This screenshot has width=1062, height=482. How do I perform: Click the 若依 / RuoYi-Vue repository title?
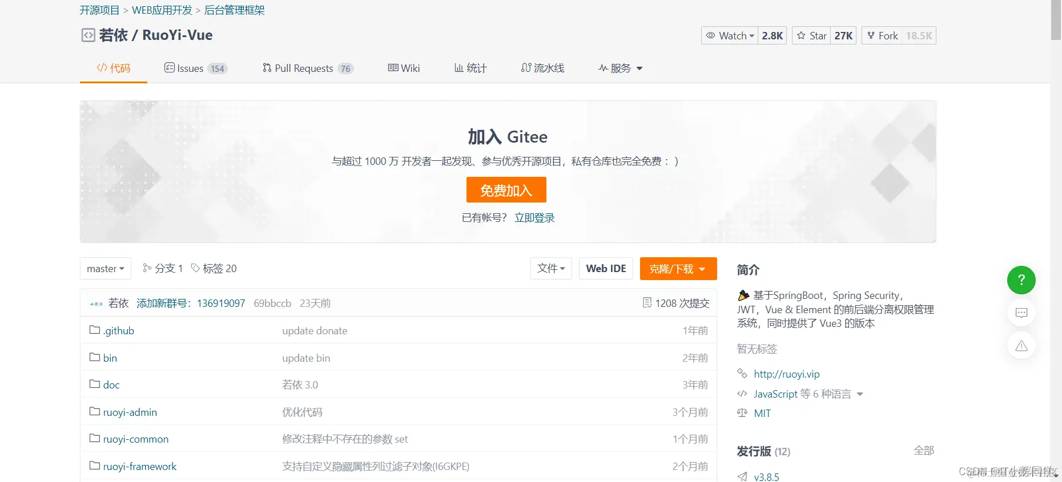156,35
